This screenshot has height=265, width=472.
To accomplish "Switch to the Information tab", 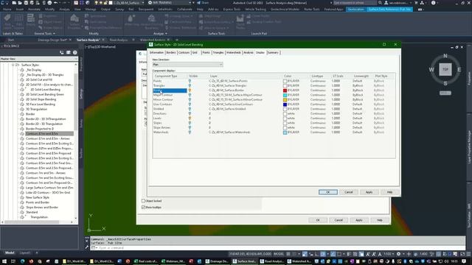I will [156, 52].
